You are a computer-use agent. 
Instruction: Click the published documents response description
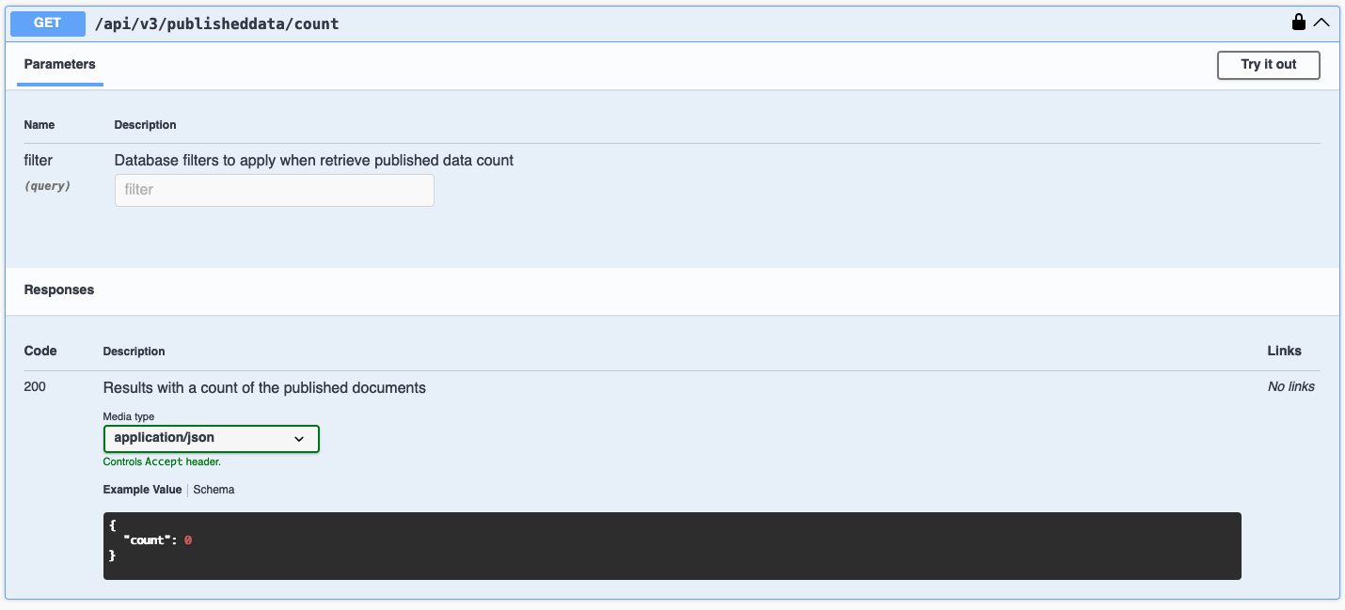click(x=264, y=387)
